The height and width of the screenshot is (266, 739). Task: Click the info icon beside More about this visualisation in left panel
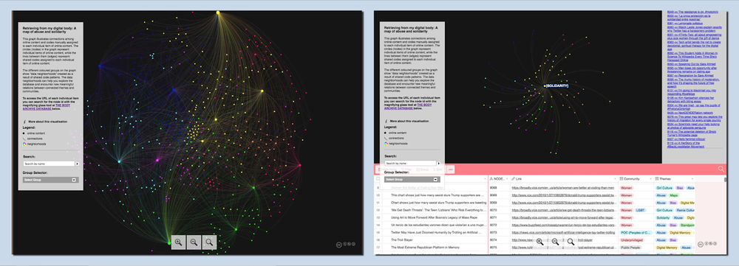tap(24, 122)
